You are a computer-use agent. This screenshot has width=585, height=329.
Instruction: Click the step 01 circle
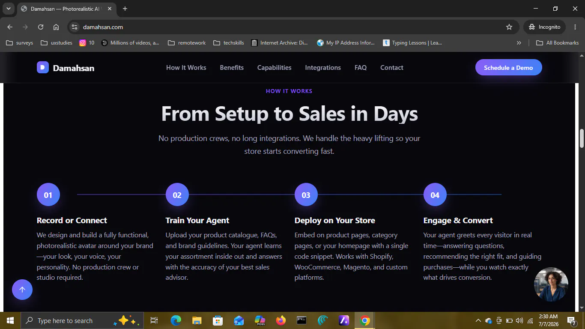click(x=48, y=195)
